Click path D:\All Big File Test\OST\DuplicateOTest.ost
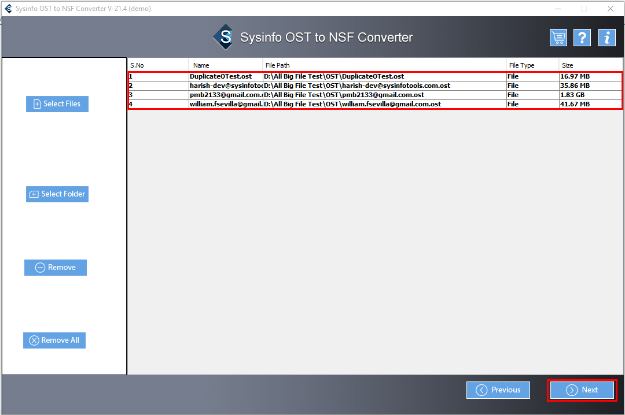625x415 pixels. (x=385, y=76)
